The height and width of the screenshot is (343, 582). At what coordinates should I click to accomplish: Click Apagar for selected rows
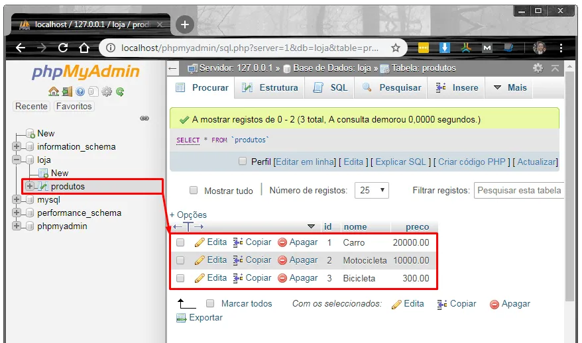pos(510,304)
